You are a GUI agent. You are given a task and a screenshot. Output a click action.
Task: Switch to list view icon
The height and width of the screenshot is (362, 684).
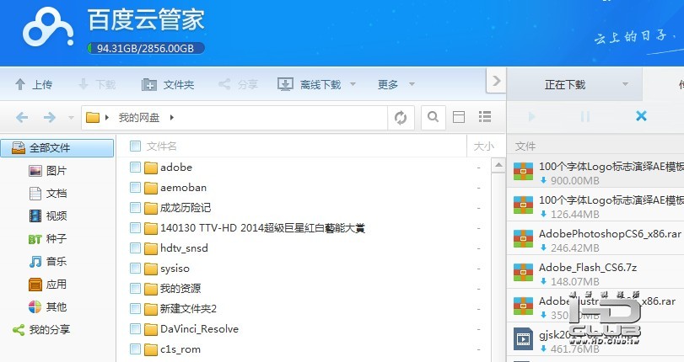485,116
